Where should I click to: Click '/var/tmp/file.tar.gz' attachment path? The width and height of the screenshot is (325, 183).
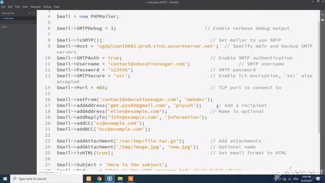[x=147, y=141]
